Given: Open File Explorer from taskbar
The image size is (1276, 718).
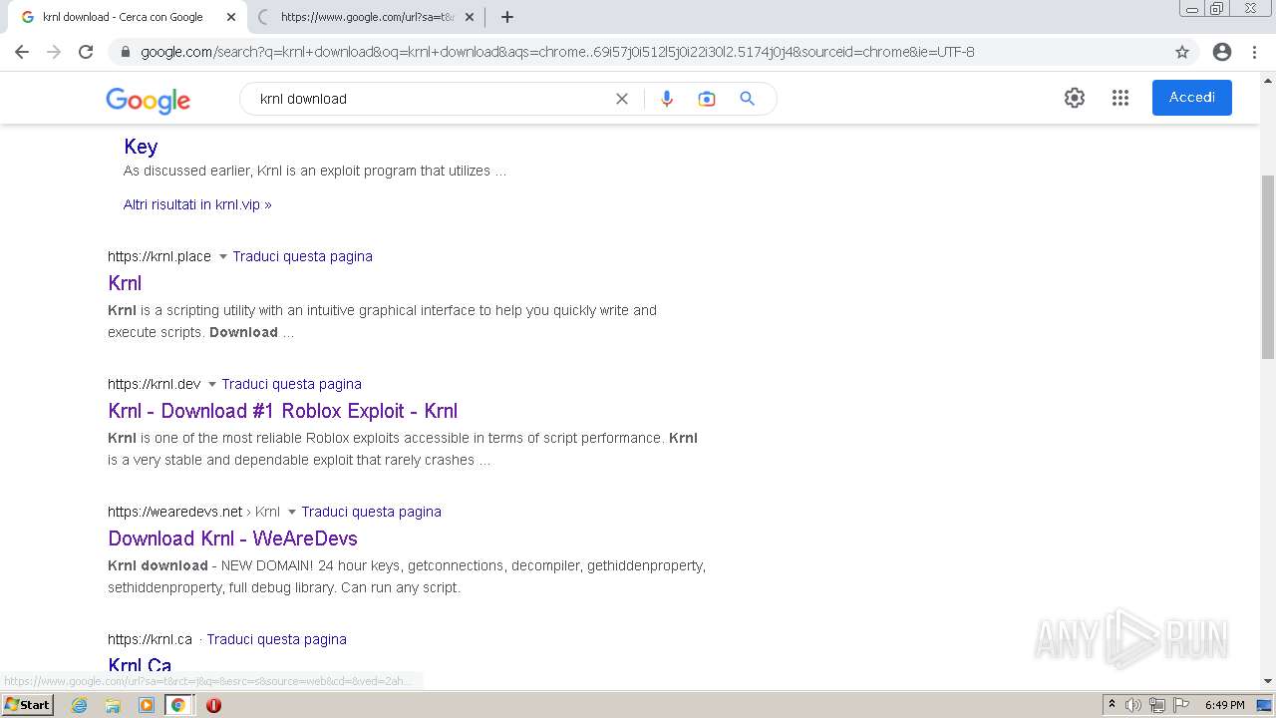Looking at the screenshot, I should coord(113,705).
